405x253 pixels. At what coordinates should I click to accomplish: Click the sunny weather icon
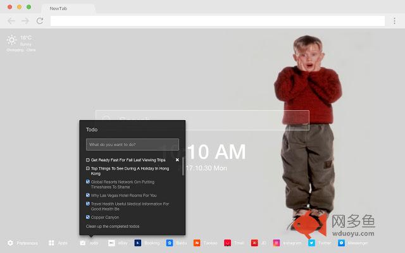[x=12, y=40]
